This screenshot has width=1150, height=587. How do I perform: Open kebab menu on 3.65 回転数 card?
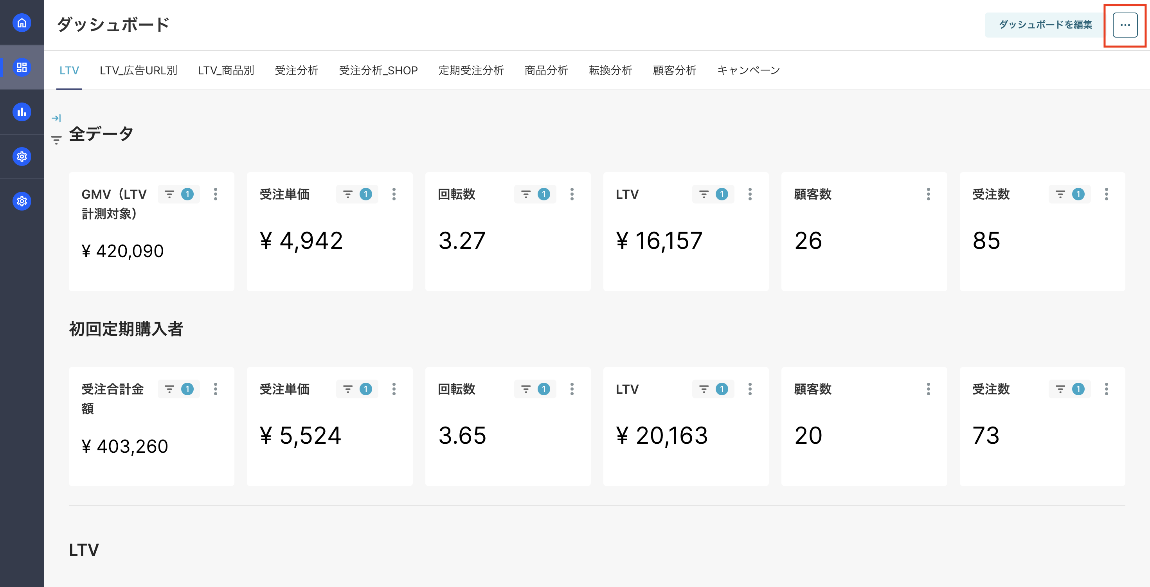572,389
